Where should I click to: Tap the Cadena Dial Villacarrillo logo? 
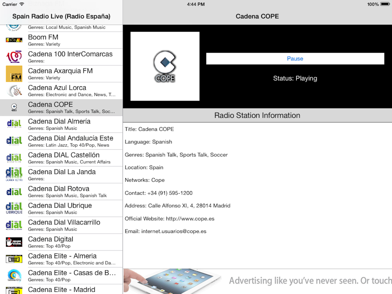point(14,225)
